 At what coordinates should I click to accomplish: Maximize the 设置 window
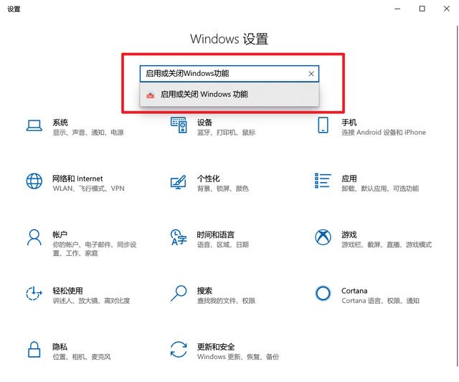[422, 9]
